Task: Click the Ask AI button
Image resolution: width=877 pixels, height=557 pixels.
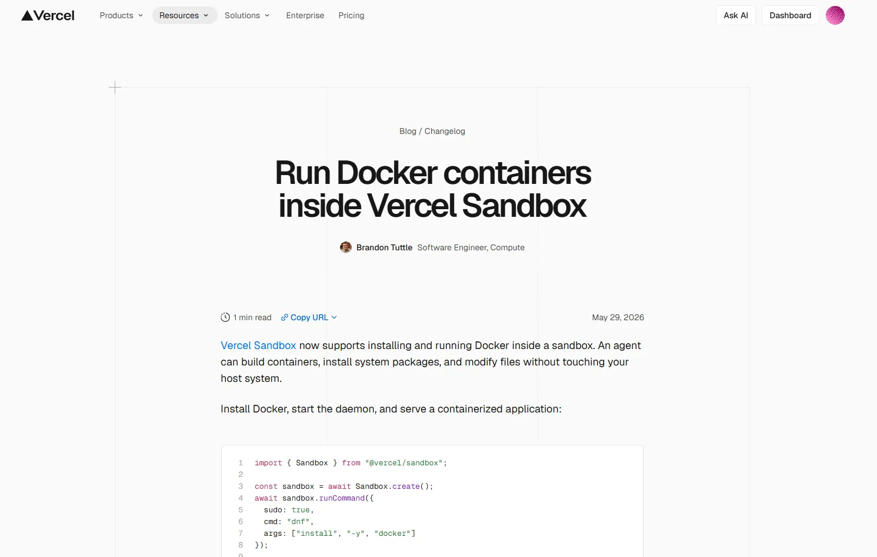Action: pos(735,15)
